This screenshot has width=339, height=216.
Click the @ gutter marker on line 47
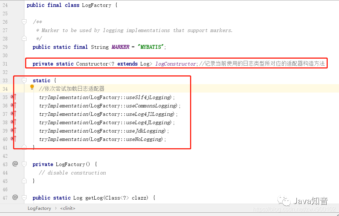coord(15,197)
